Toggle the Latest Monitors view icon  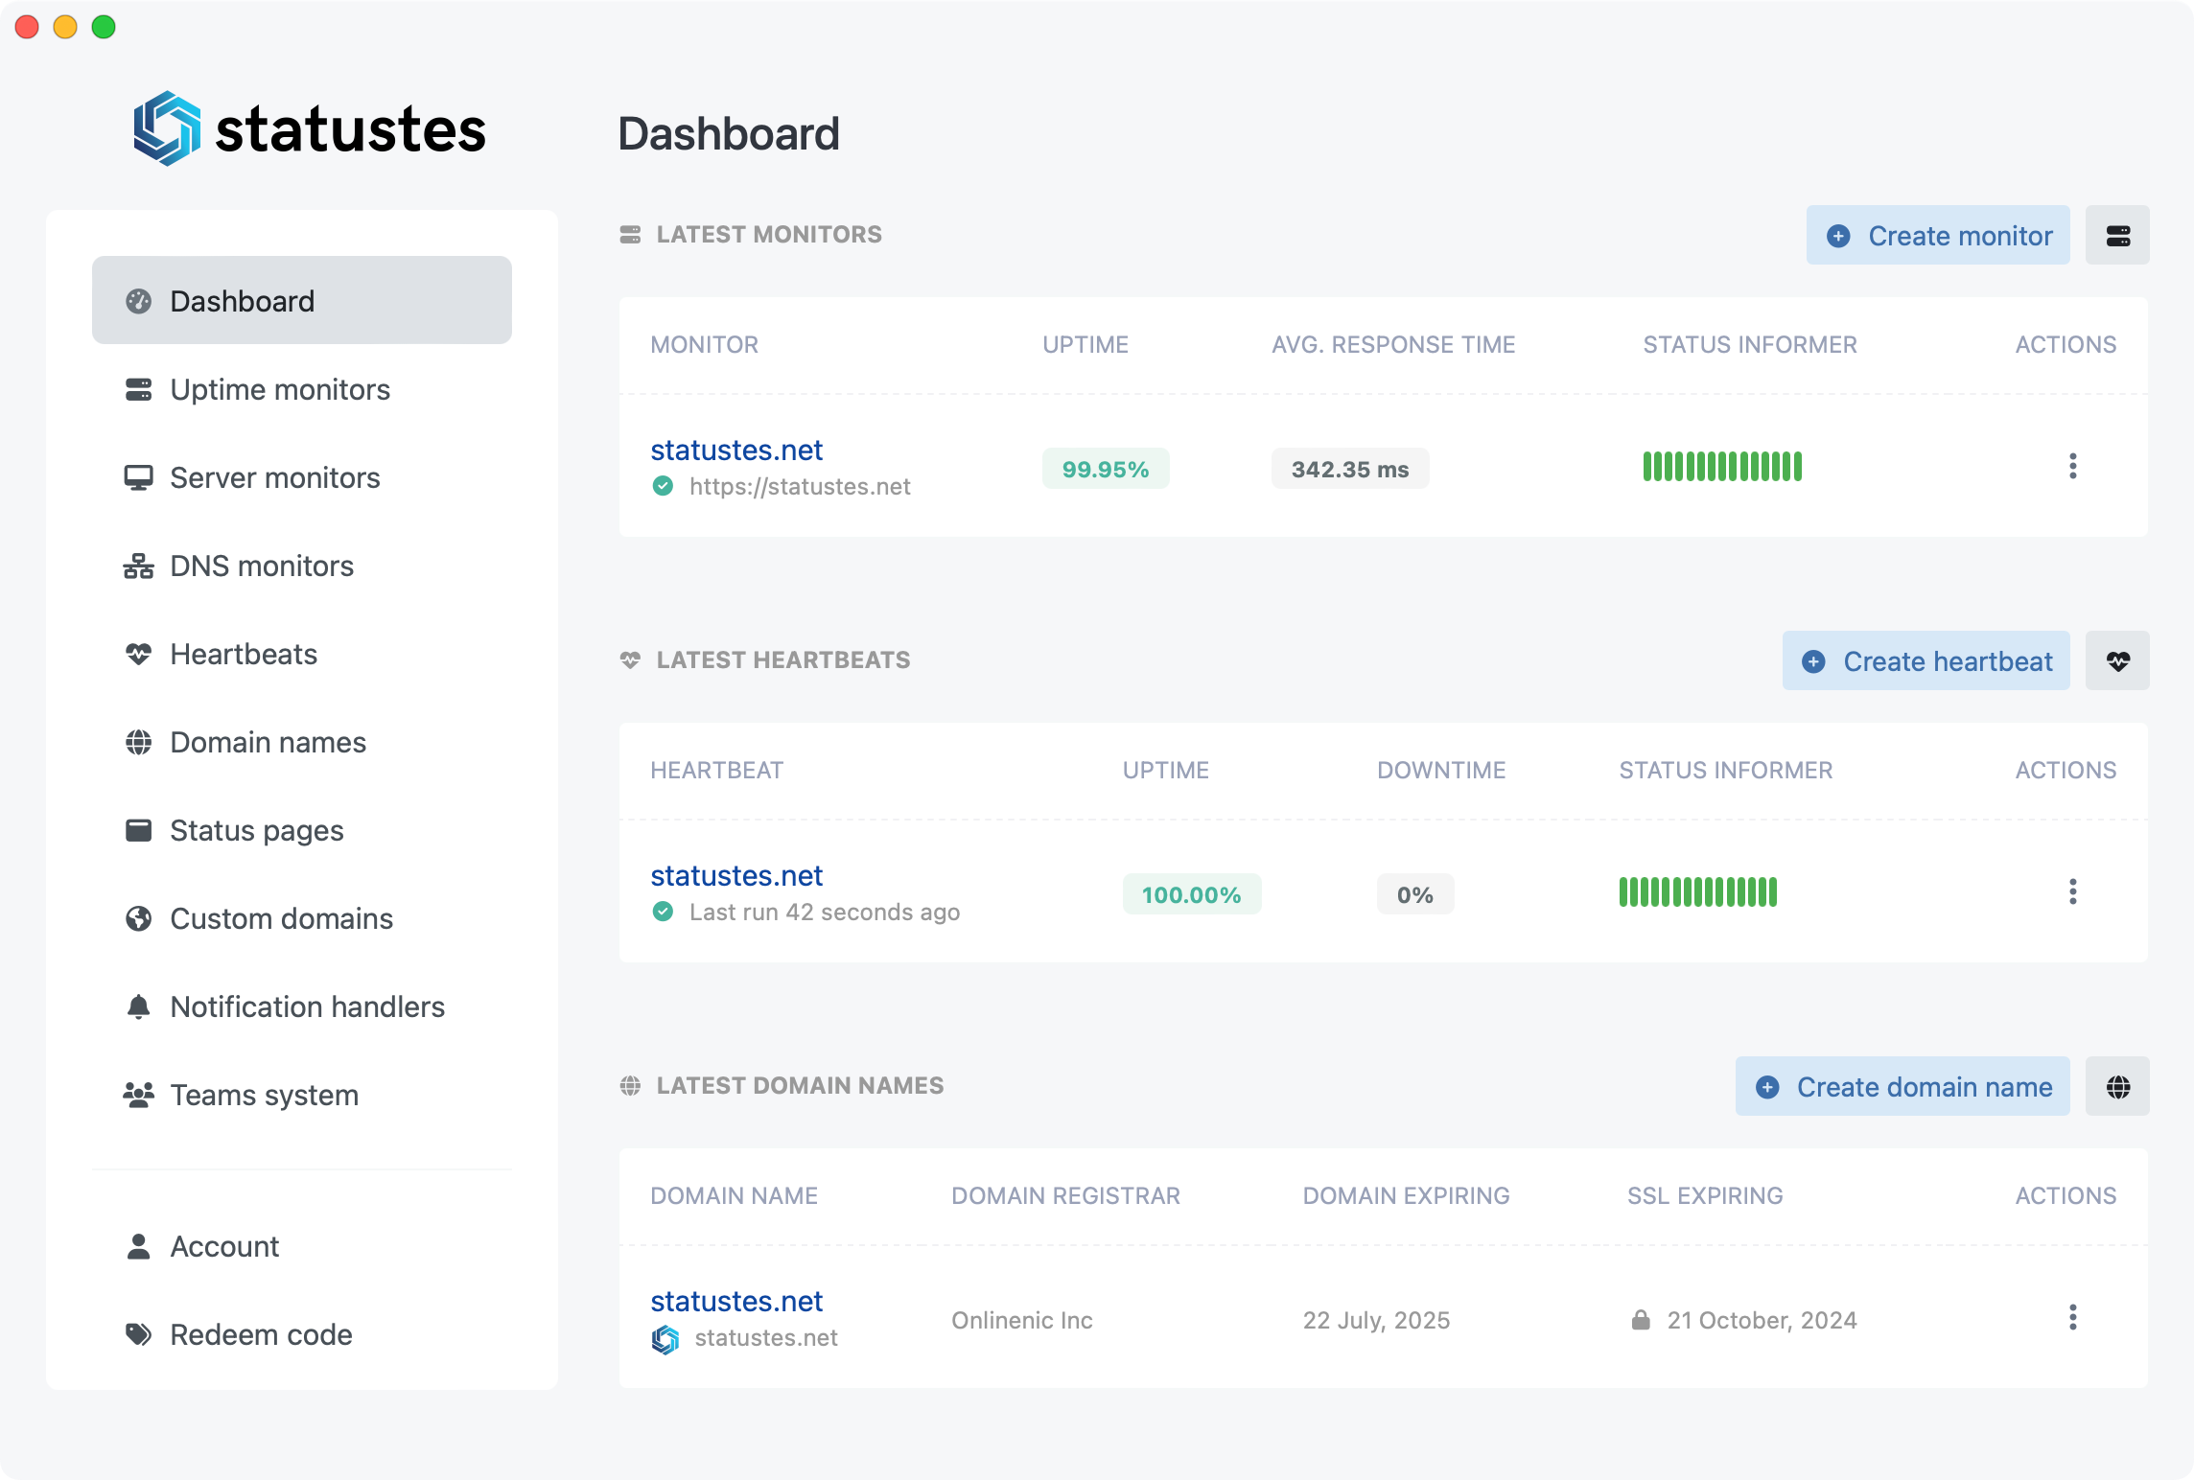click(2116, 236)
